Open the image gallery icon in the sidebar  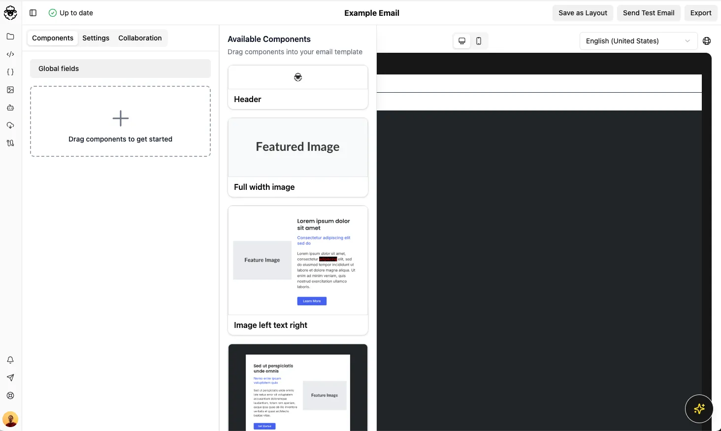click(10, 90)
